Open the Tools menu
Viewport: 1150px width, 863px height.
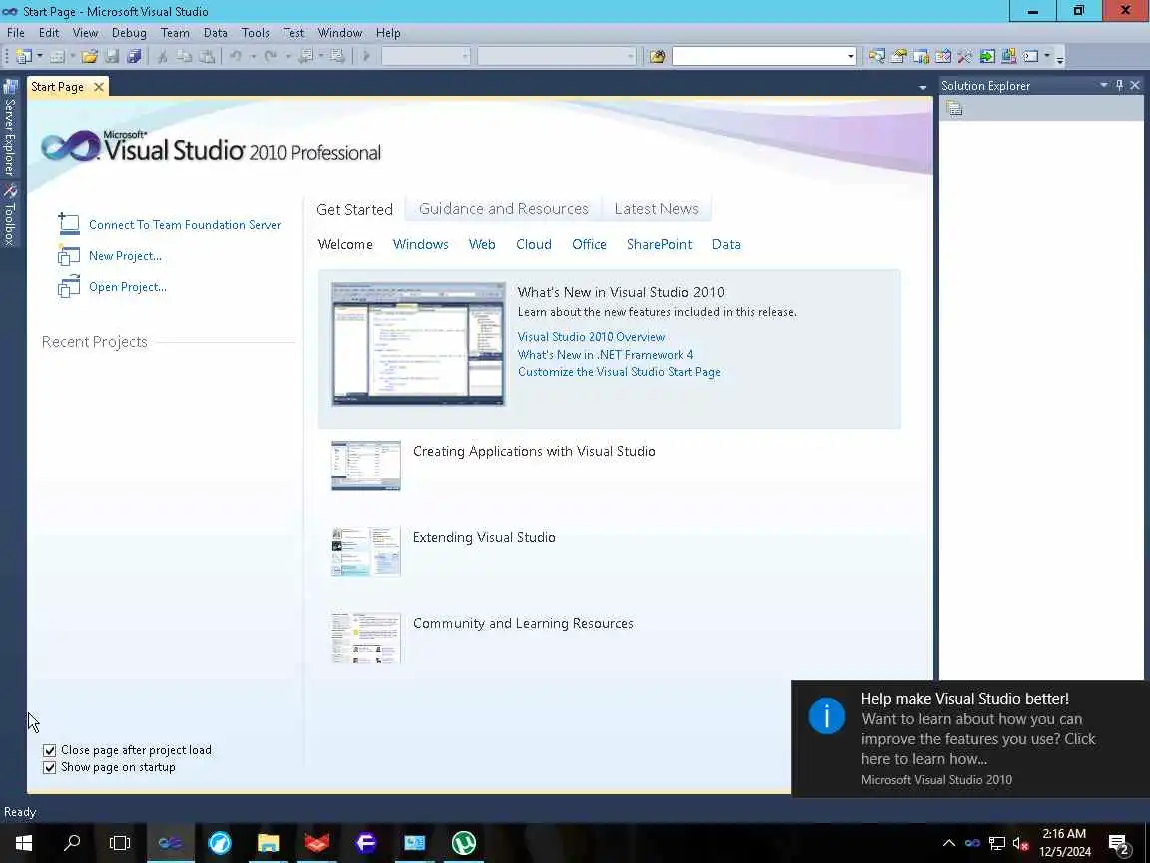pos(255,33)
